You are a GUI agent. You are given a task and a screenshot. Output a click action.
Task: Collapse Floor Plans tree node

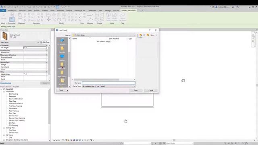point(4,91)
